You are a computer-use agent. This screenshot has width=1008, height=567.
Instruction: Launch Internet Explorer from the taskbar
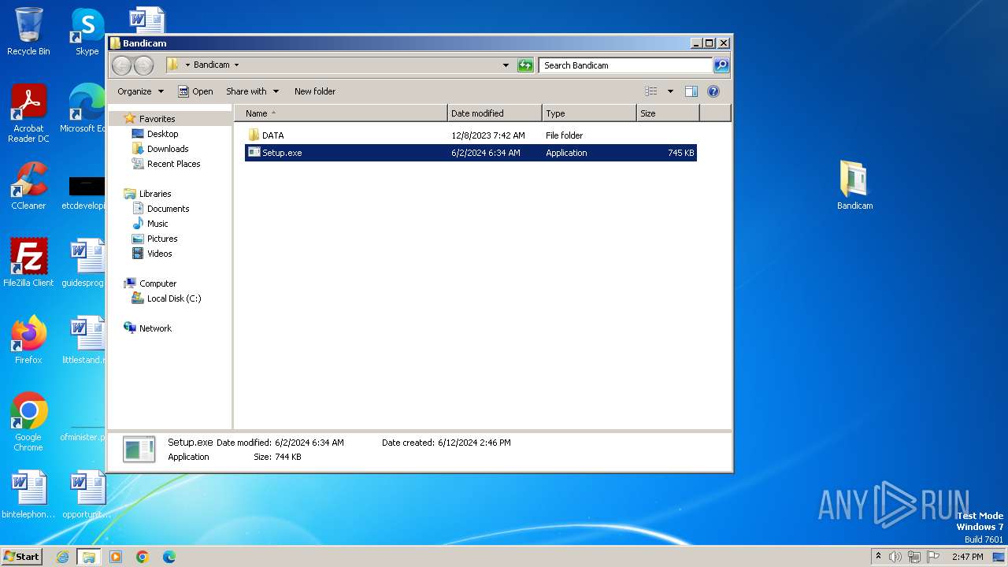[62, 557]
